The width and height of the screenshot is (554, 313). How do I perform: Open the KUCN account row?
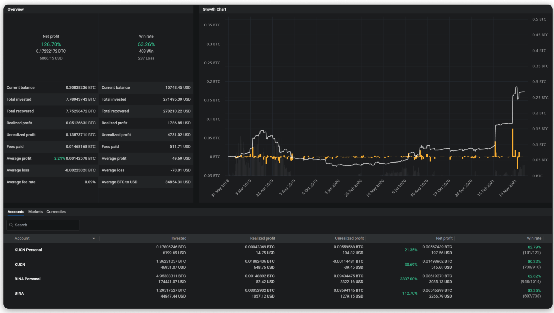point(20,265)
